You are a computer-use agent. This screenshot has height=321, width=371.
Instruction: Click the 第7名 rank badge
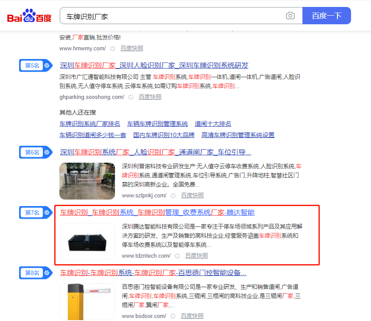(36, 213)
